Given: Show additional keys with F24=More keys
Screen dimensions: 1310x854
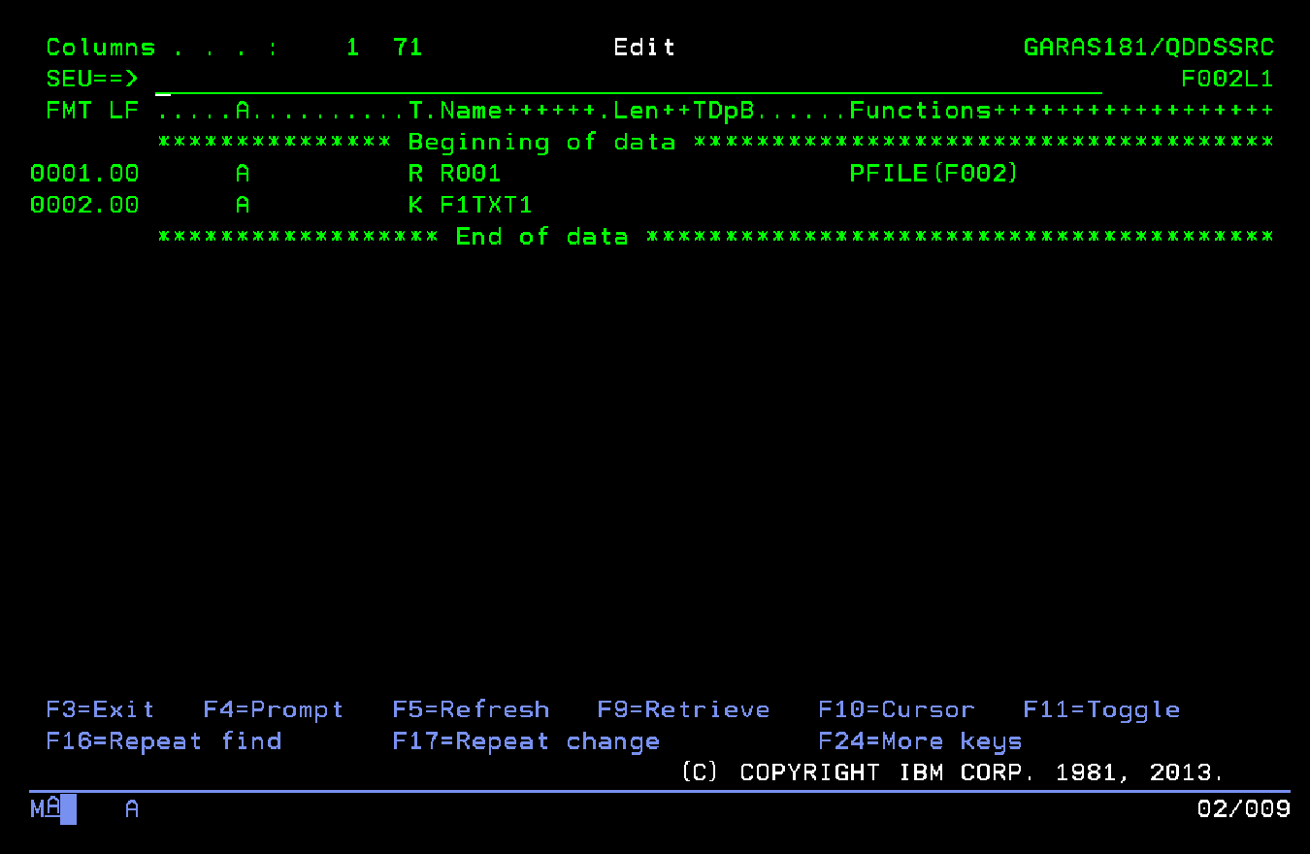Looking at the screenshot, I should [x=919, y=742].
